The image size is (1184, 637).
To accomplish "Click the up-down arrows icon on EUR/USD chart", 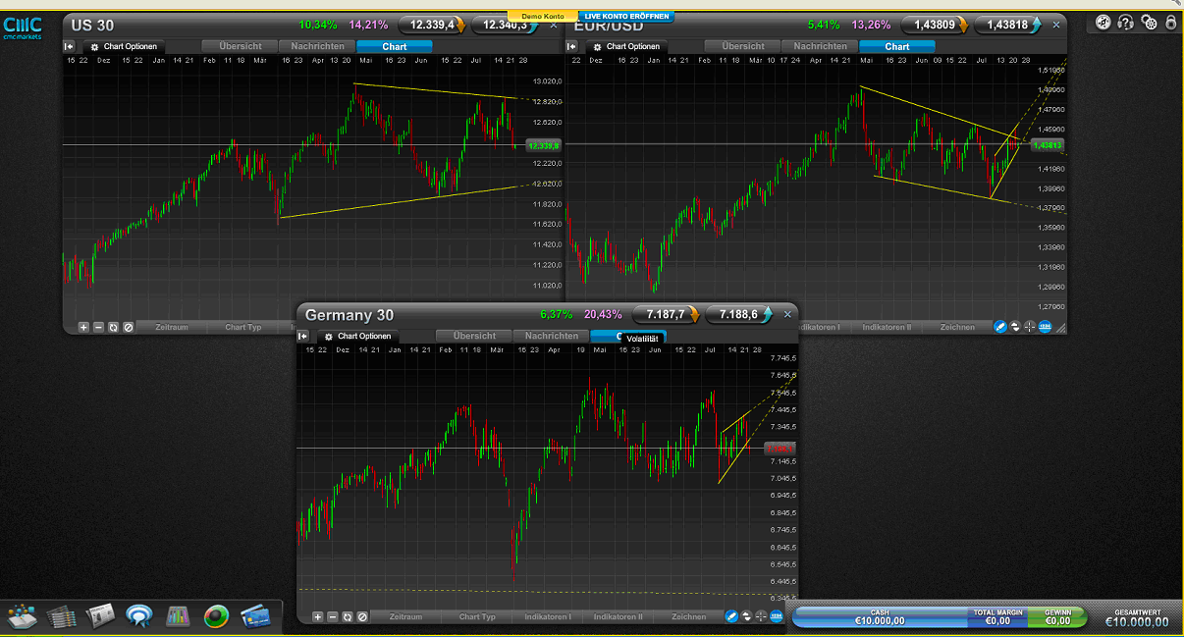I will point(1017,327).
